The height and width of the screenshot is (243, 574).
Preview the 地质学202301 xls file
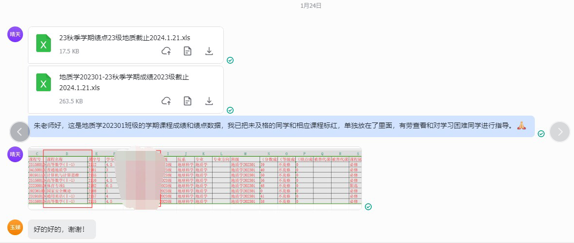tap(187, 101)
